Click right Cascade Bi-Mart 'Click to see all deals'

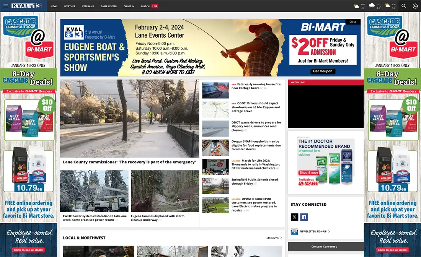point(393,250)
